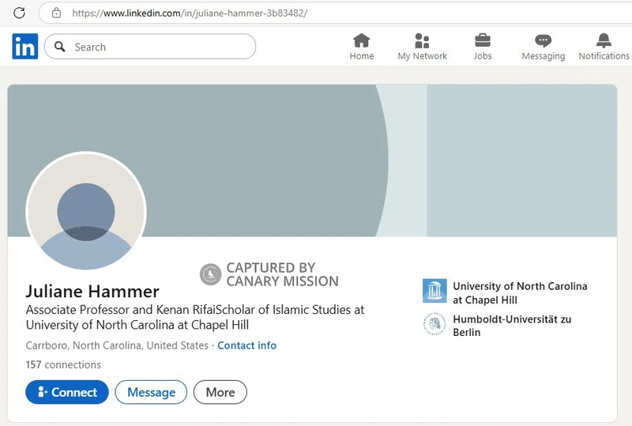Viewport: 632px width, 426px height.
Task: Open My Network in the top nav
Action: pyautogui.click(x=422, y=47)
